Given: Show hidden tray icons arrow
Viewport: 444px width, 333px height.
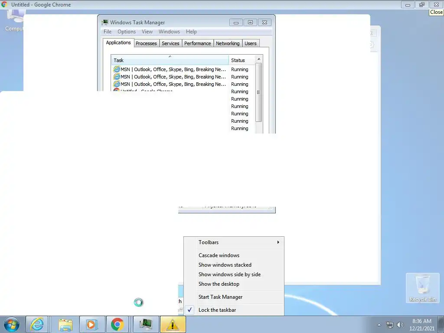Looking at the screenshot, I should 379,325.
